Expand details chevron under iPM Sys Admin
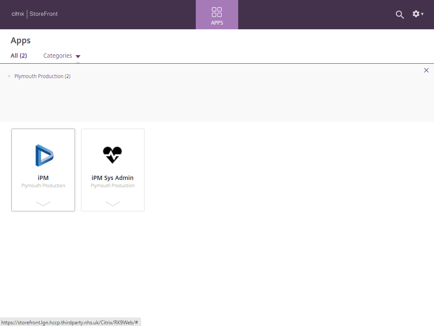This screenshot has height=326, width=434. (x=113, y=204)
